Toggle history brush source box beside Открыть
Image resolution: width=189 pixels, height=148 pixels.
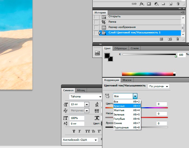click(96, 17)
